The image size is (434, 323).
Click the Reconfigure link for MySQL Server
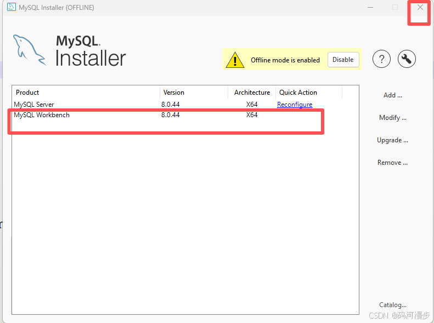[295, 105]
